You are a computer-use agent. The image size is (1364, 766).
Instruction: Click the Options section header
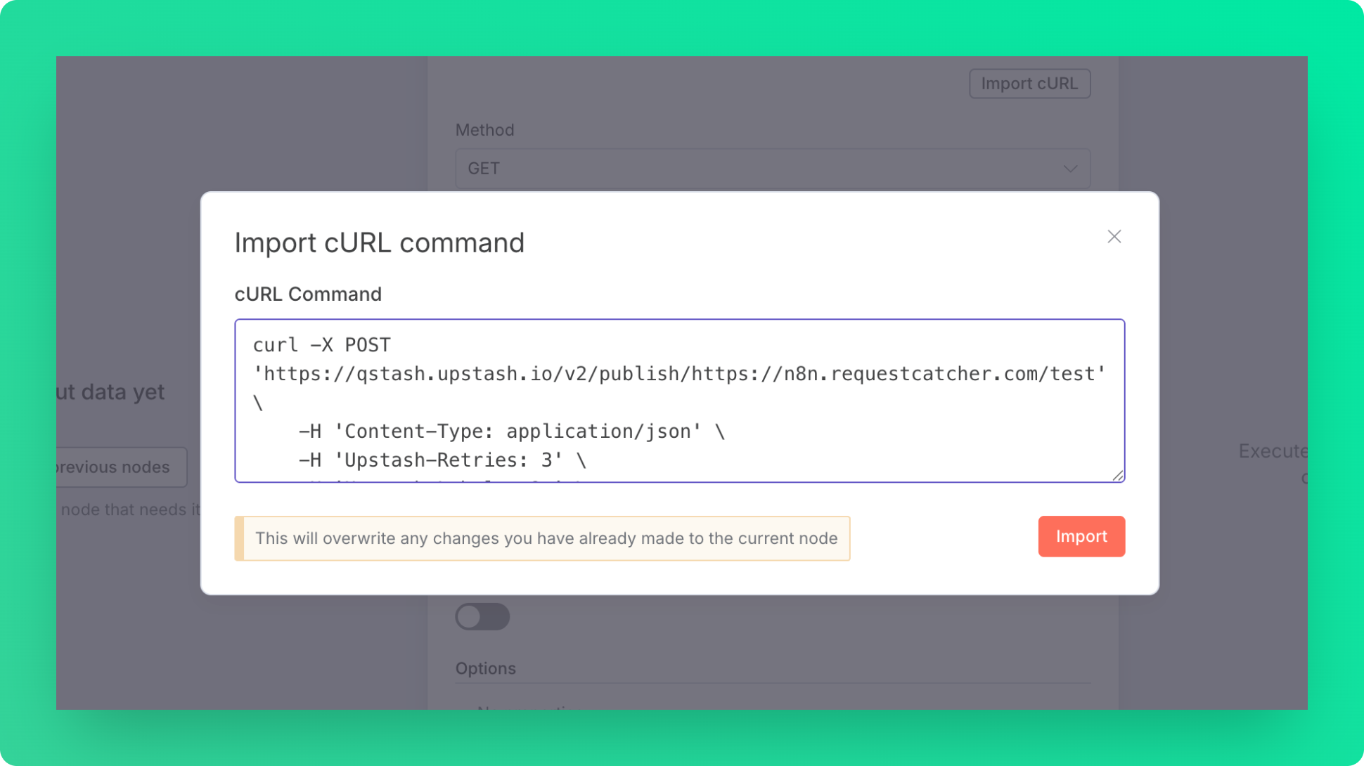point(485,668)
